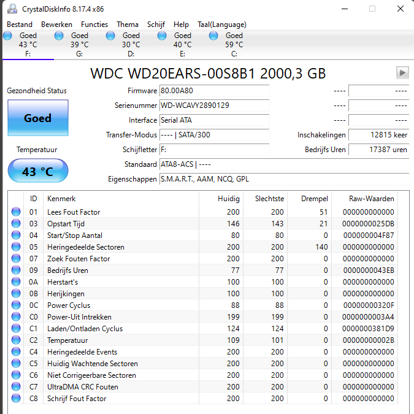
Task: Click status orb of Herijkingen row
Action: (x=16, y=293)
